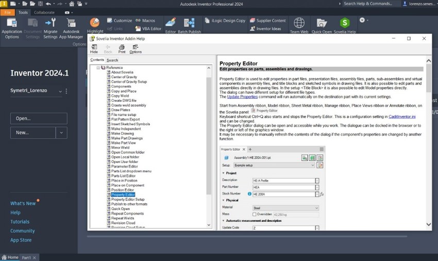
Task: Open iLogic Design Copy
Action: [225, 21]
